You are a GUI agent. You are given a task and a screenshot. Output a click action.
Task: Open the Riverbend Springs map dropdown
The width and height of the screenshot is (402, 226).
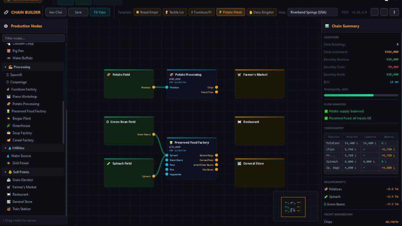[312, 12]
